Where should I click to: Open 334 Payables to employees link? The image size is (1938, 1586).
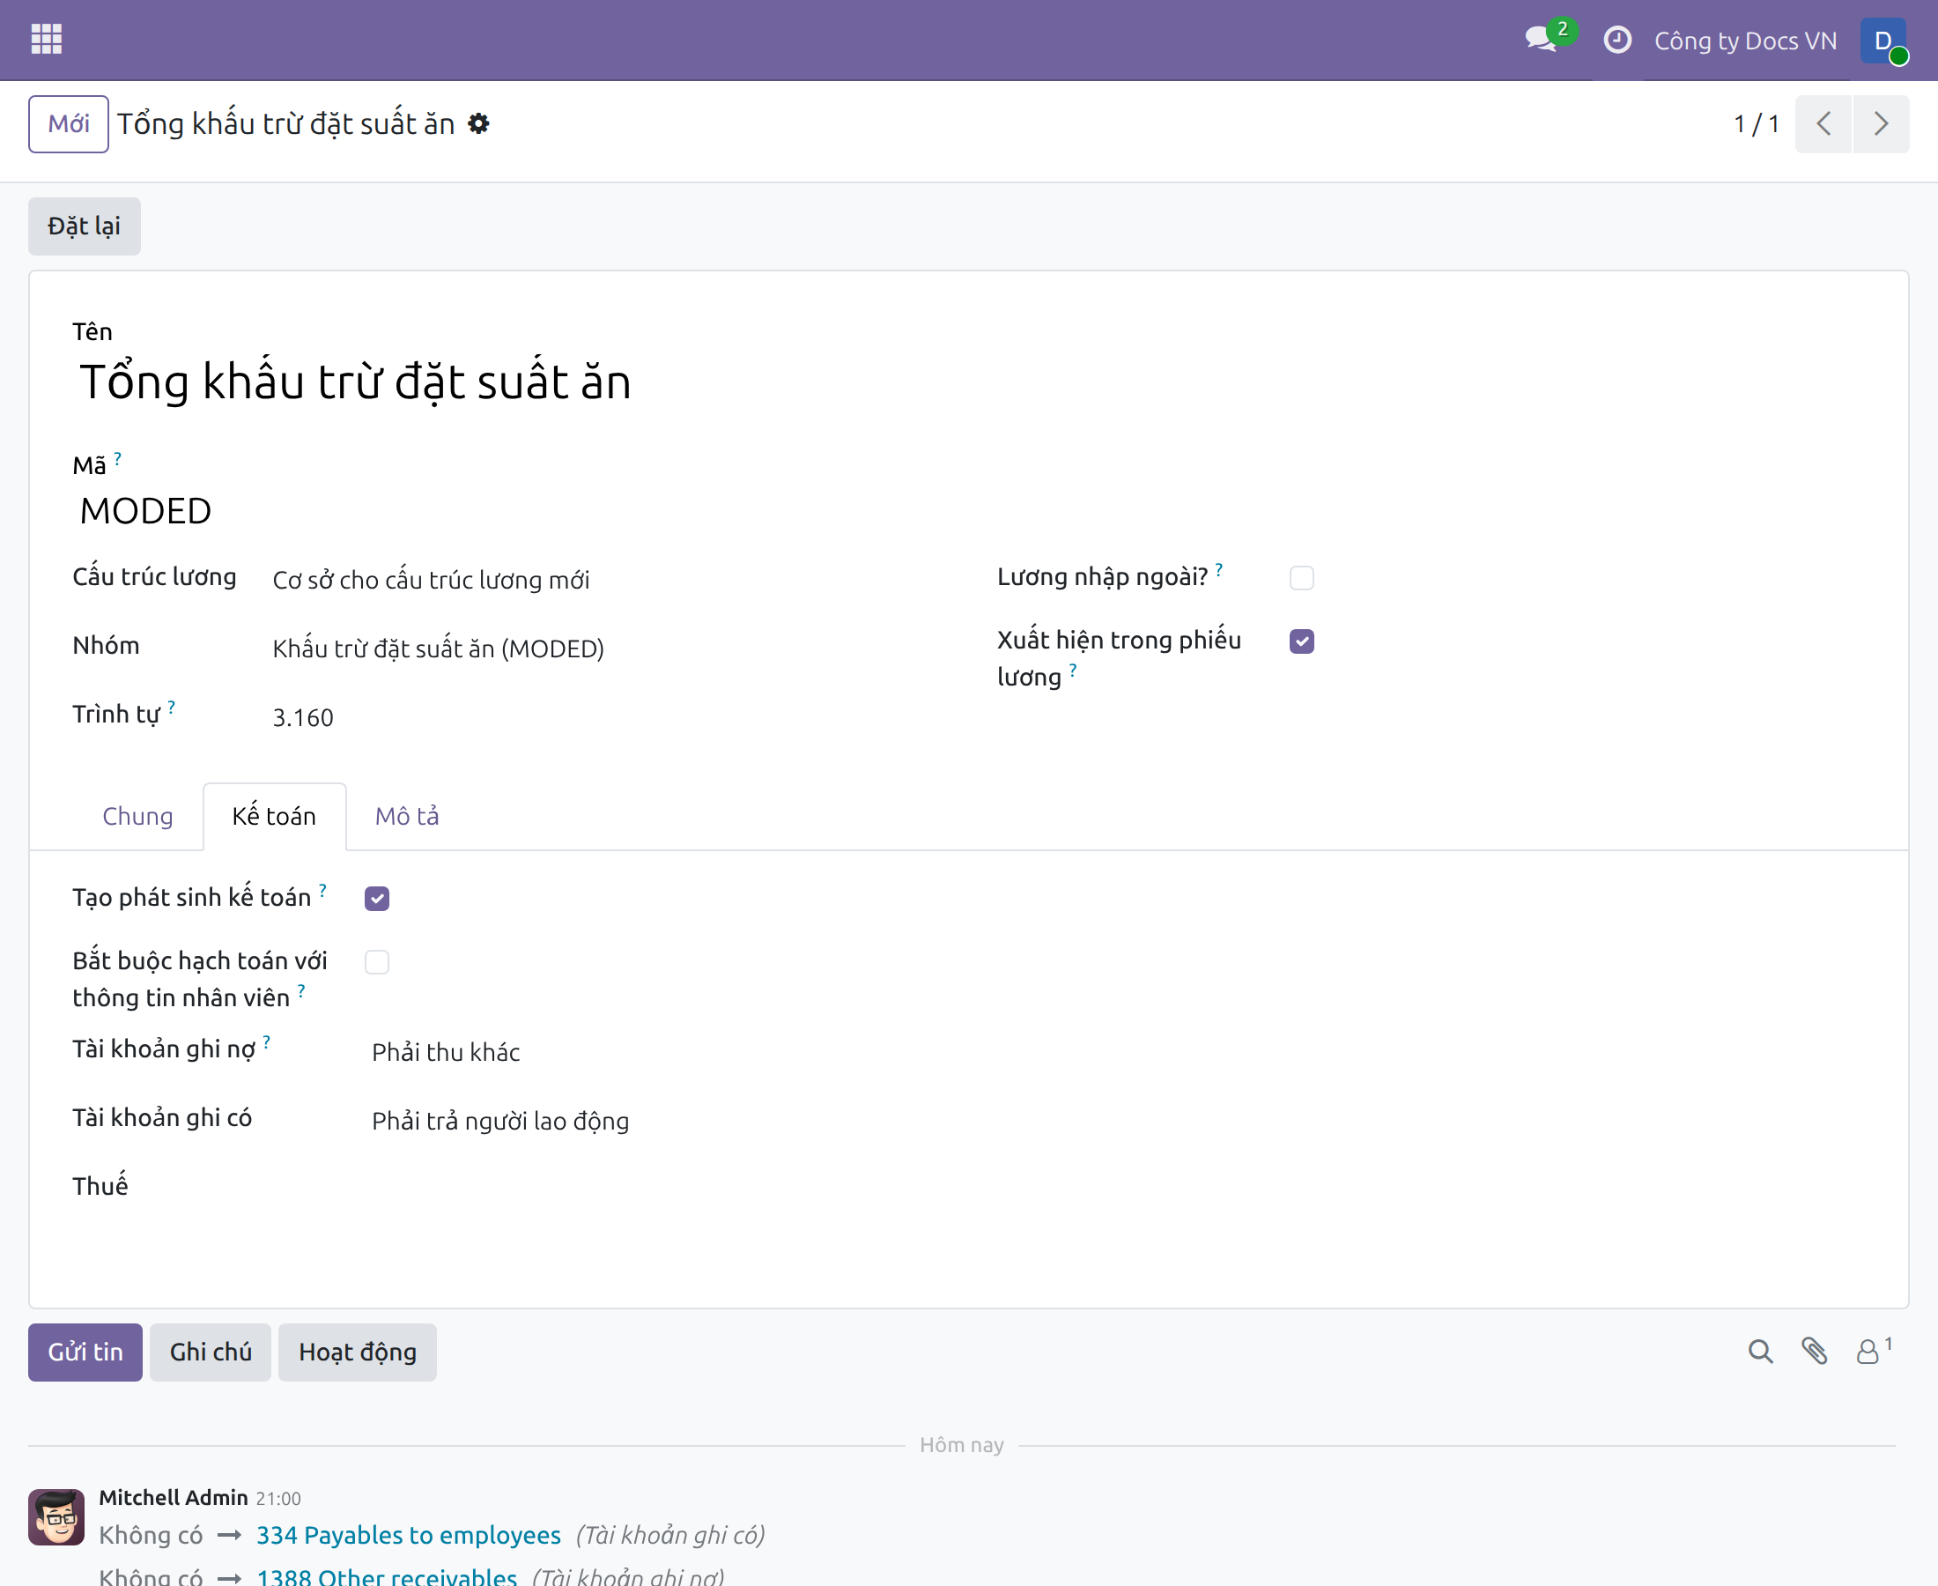click(408, 1535)
